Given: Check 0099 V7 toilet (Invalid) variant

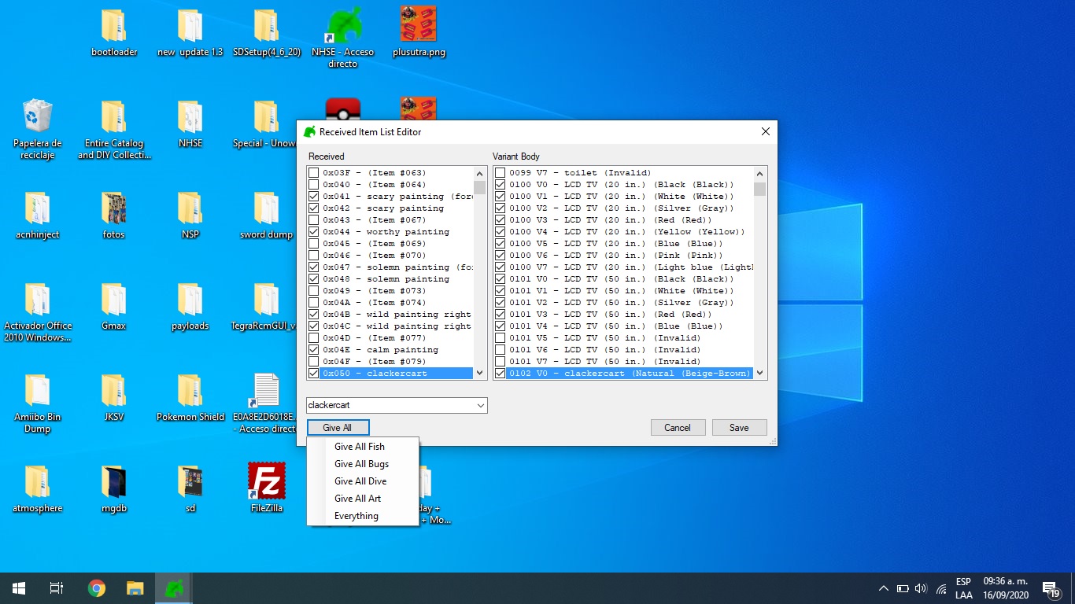Looking at the screenshot, I should tap(501, 173).
